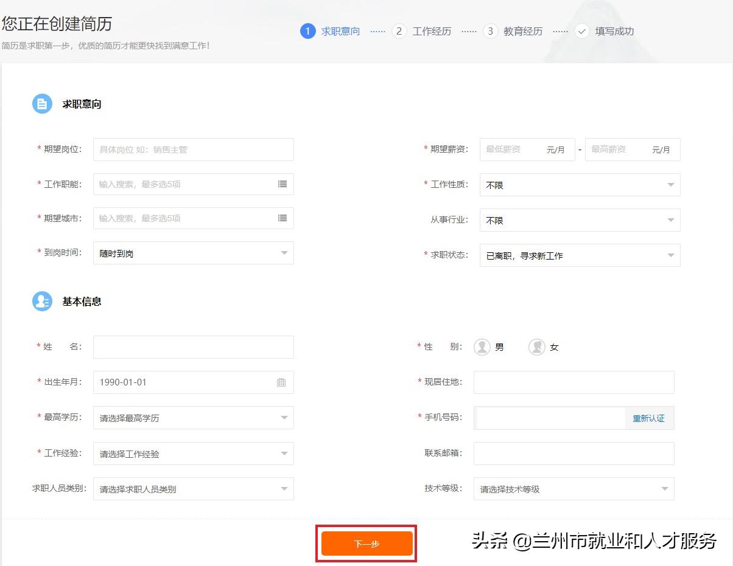Image resolution: width=733 pixels, height=566 pixels.
Task: Open the calendar icon beside 出生年月
Action: coord(281,382)
